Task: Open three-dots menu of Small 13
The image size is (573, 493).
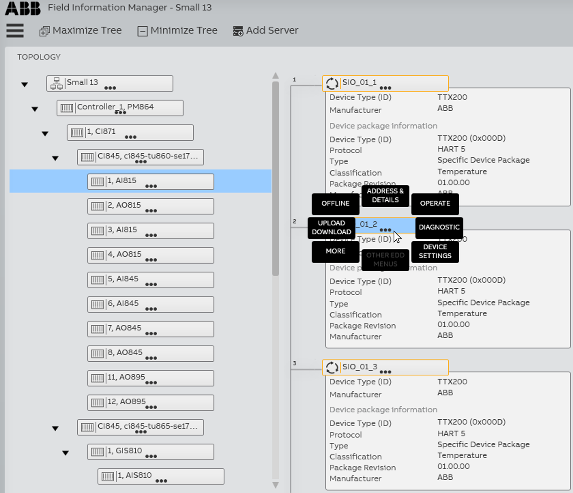Action: click(110, 88)
